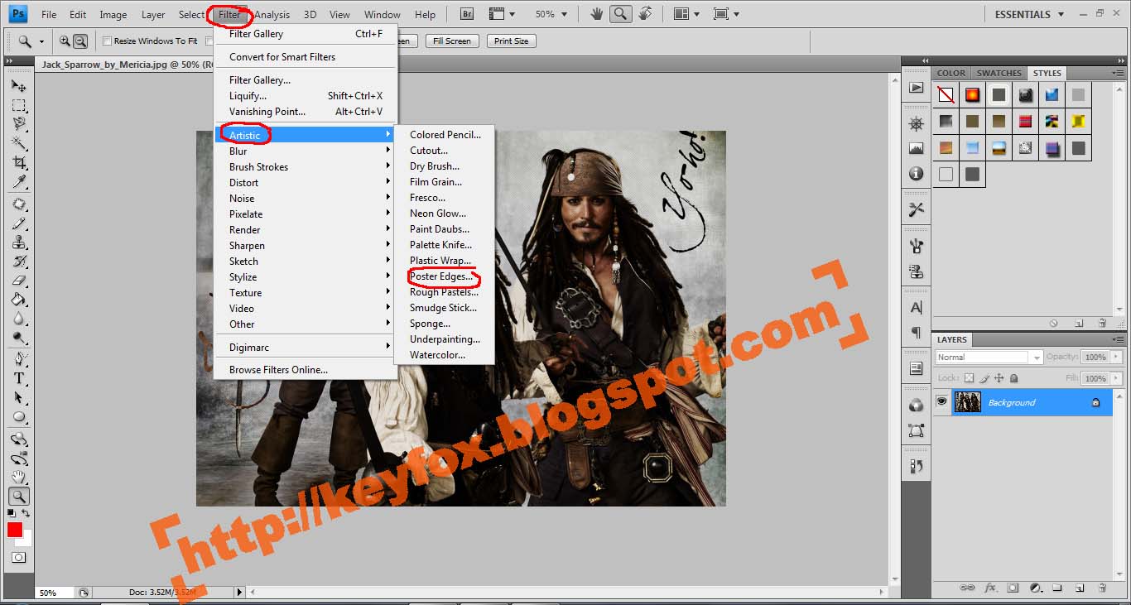The height and width of the screenshot is (605, 1131).
Task: Select the Eraser tool
Action: pyautogui.click(x=18, y=281)
